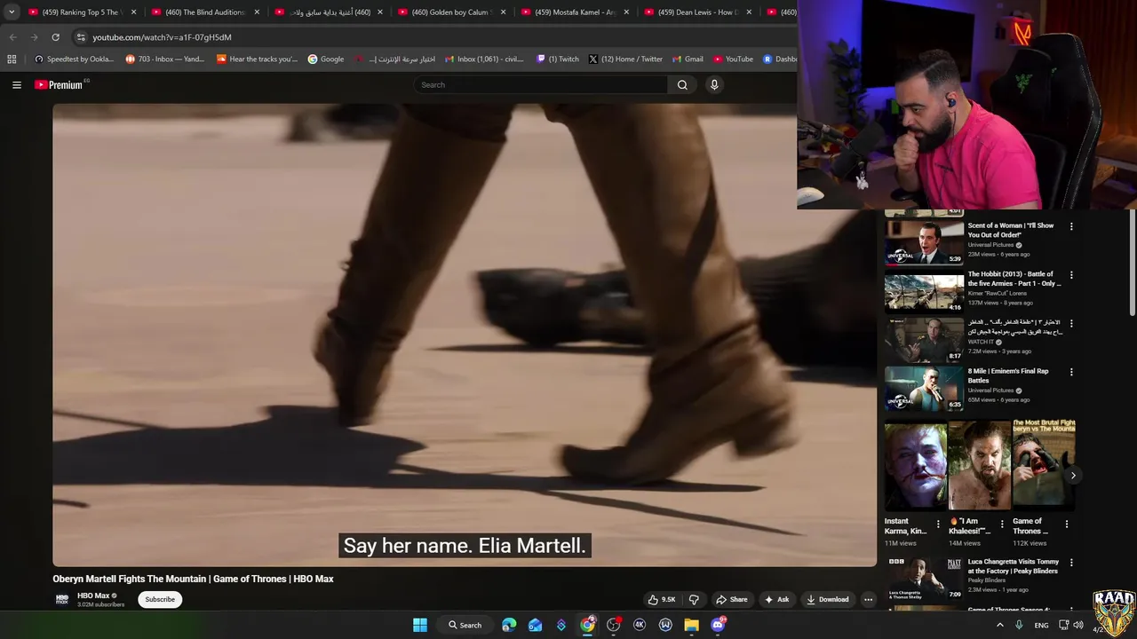Open Chrome apps grid in bookmarks bar
The image size is (1137, 639).
[12, 59]
